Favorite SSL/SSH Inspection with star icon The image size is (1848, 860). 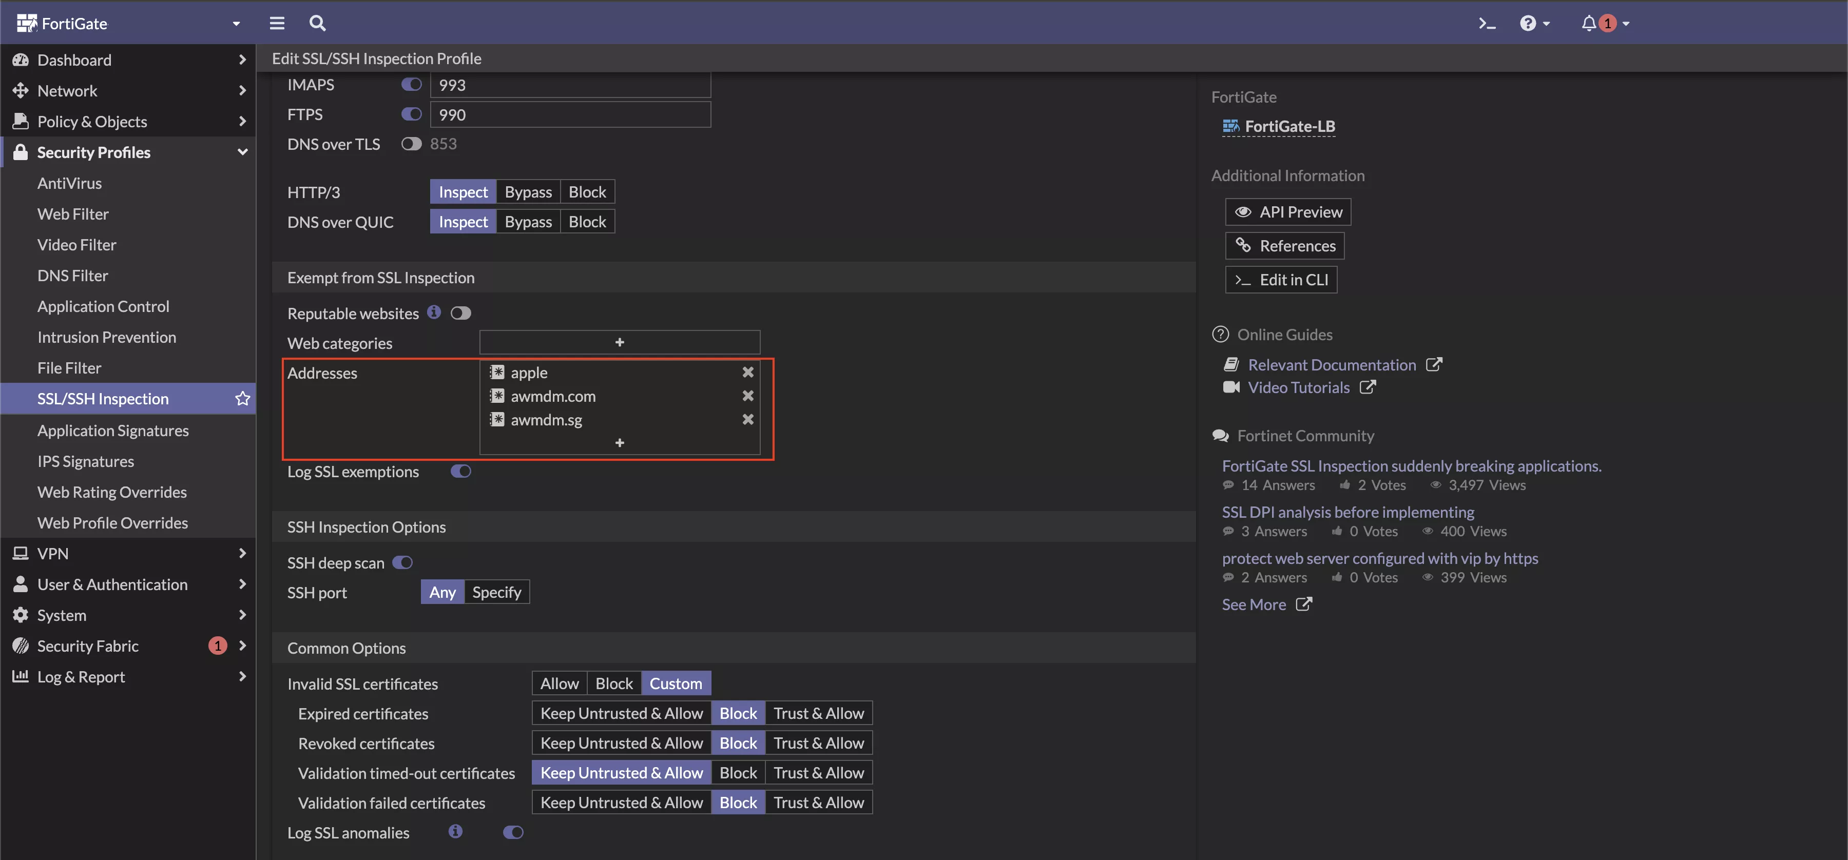[x=242, y=399]
